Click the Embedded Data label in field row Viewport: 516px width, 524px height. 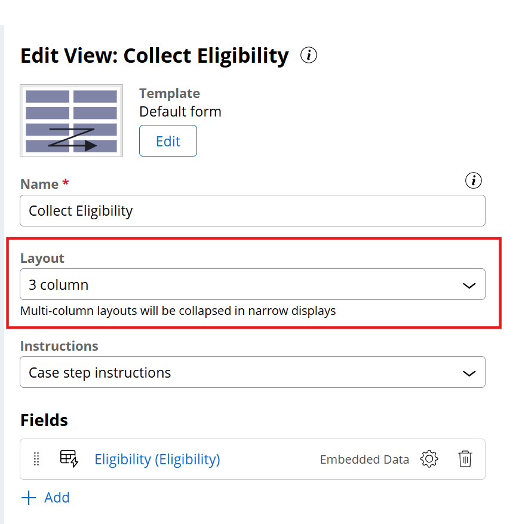tap(364, 459)
